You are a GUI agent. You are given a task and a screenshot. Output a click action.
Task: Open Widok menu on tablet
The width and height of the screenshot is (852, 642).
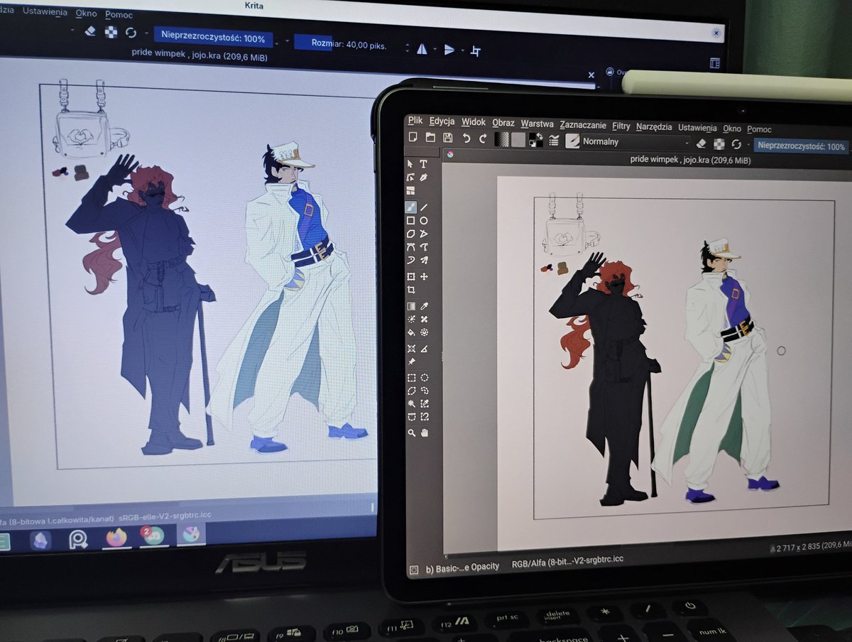(x=474, y=122)
